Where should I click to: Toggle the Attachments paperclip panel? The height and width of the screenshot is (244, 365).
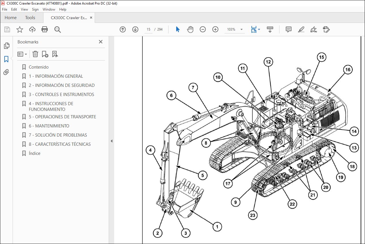[6, 72]
